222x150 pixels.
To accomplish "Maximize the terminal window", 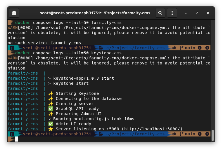I will (x=197, y=13).
